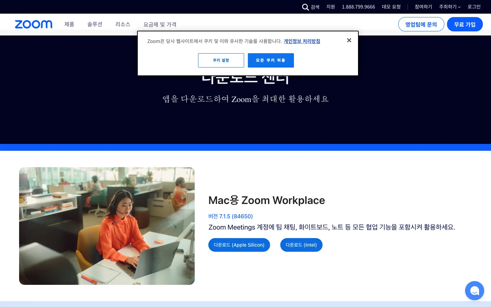Go to the Zoom logo homepage
This screenshot has width=491, height=307.
coord(34,24)
